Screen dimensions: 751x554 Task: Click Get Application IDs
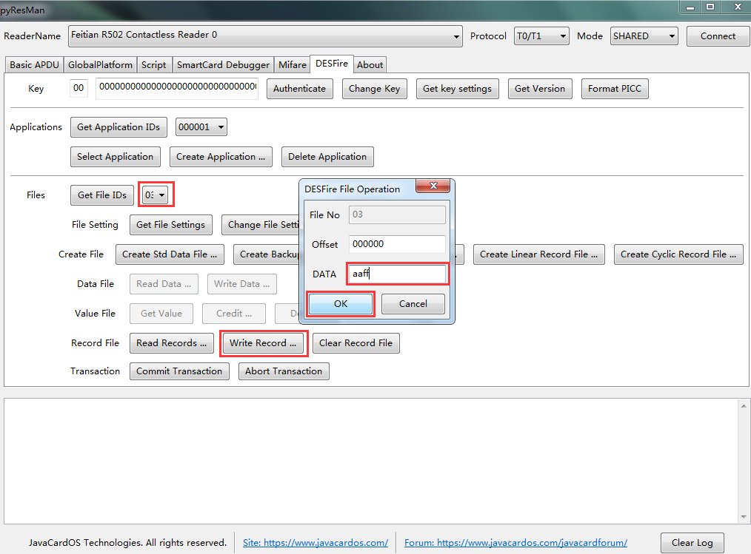(x=119, y=127)
